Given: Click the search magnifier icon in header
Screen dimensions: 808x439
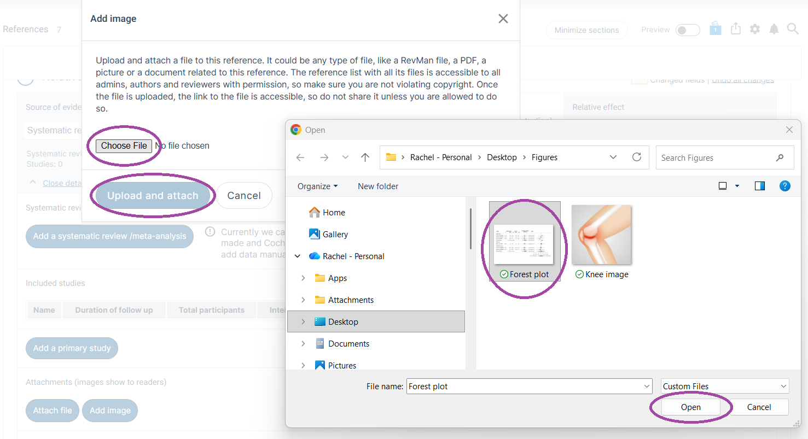Looking at the screenshot, I should tap(793, 29).
